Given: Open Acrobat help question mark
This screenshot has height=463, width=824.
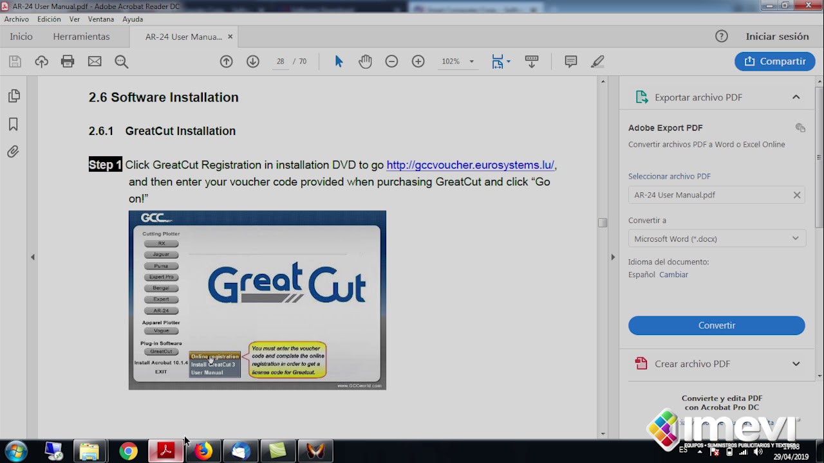Looking at the screenshot, I should click(722, 37).
